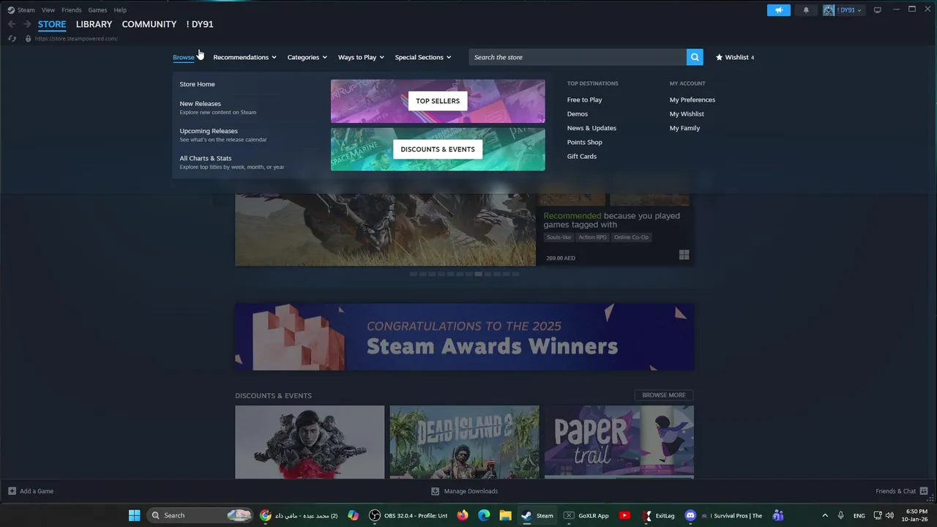
Task: Click New Releases link
Action: click(x=201, y=104)
